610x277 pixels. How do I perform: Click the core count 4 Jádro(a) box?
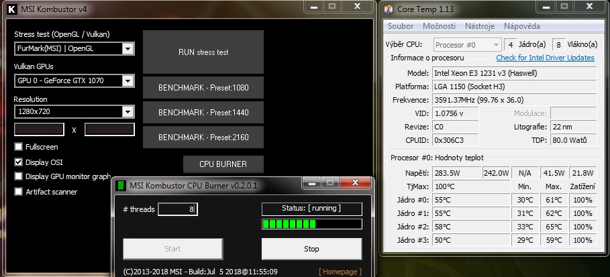click(511, 45)
